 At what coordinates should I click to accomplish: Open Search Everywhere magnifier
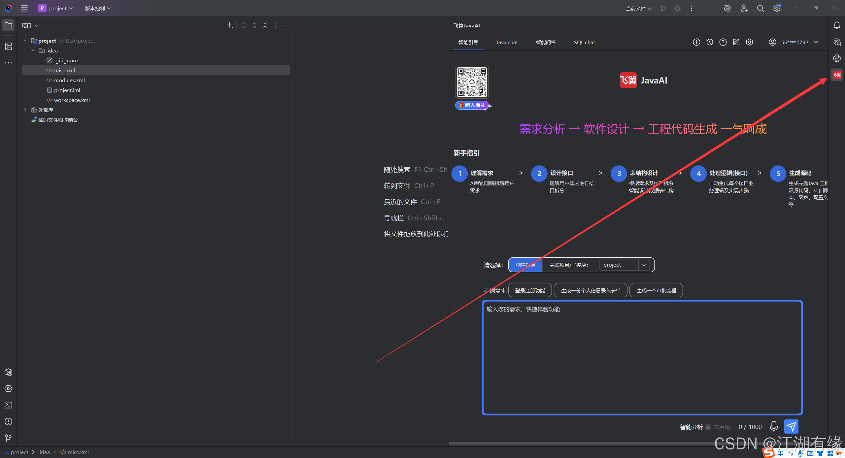[760, 8]
